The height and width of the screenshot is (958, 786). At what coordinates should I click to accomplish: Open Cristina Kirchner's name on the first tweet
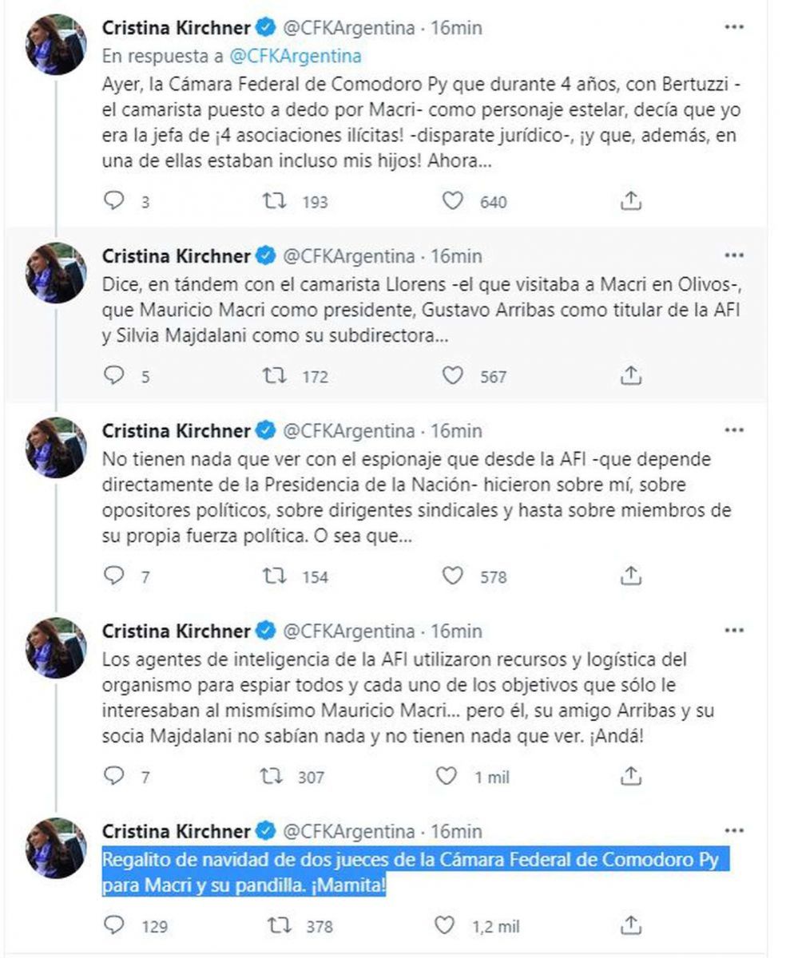[x=177, y=28]
